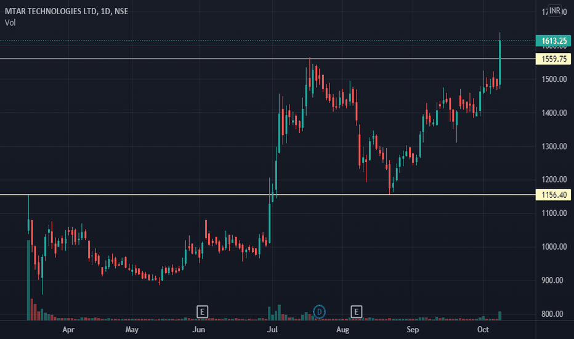Image resolution: width=574 pixels, height=339 pixels.
Task: Click the 1000.00 price axis label
Action: pos(554,247)
